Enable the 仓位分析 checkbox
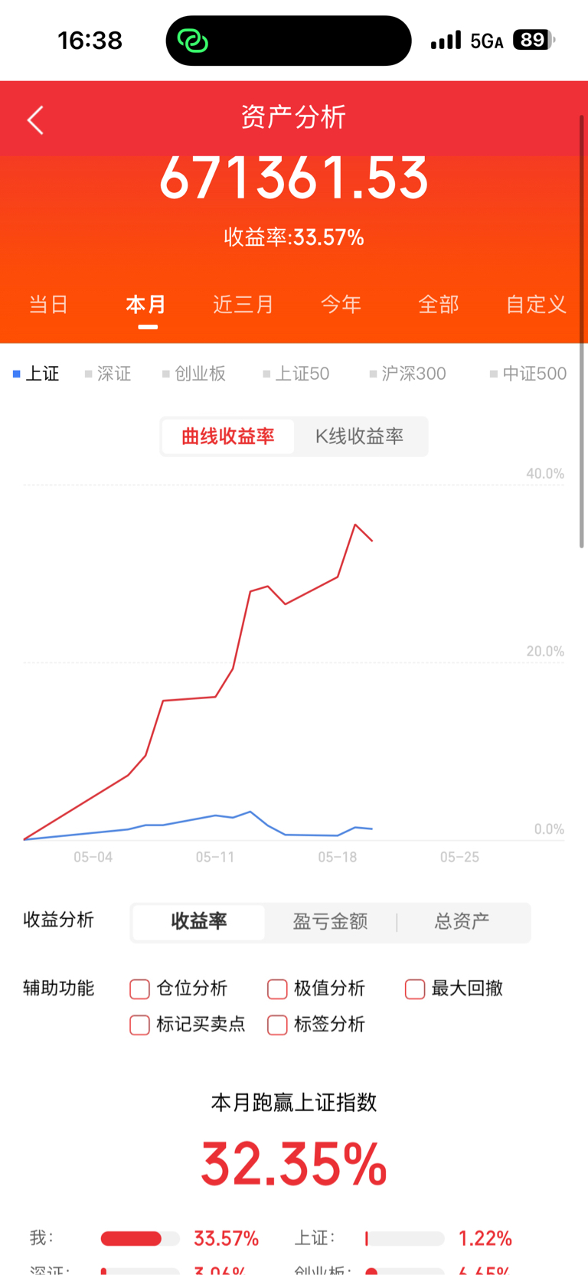 click(x=139, y=989)
